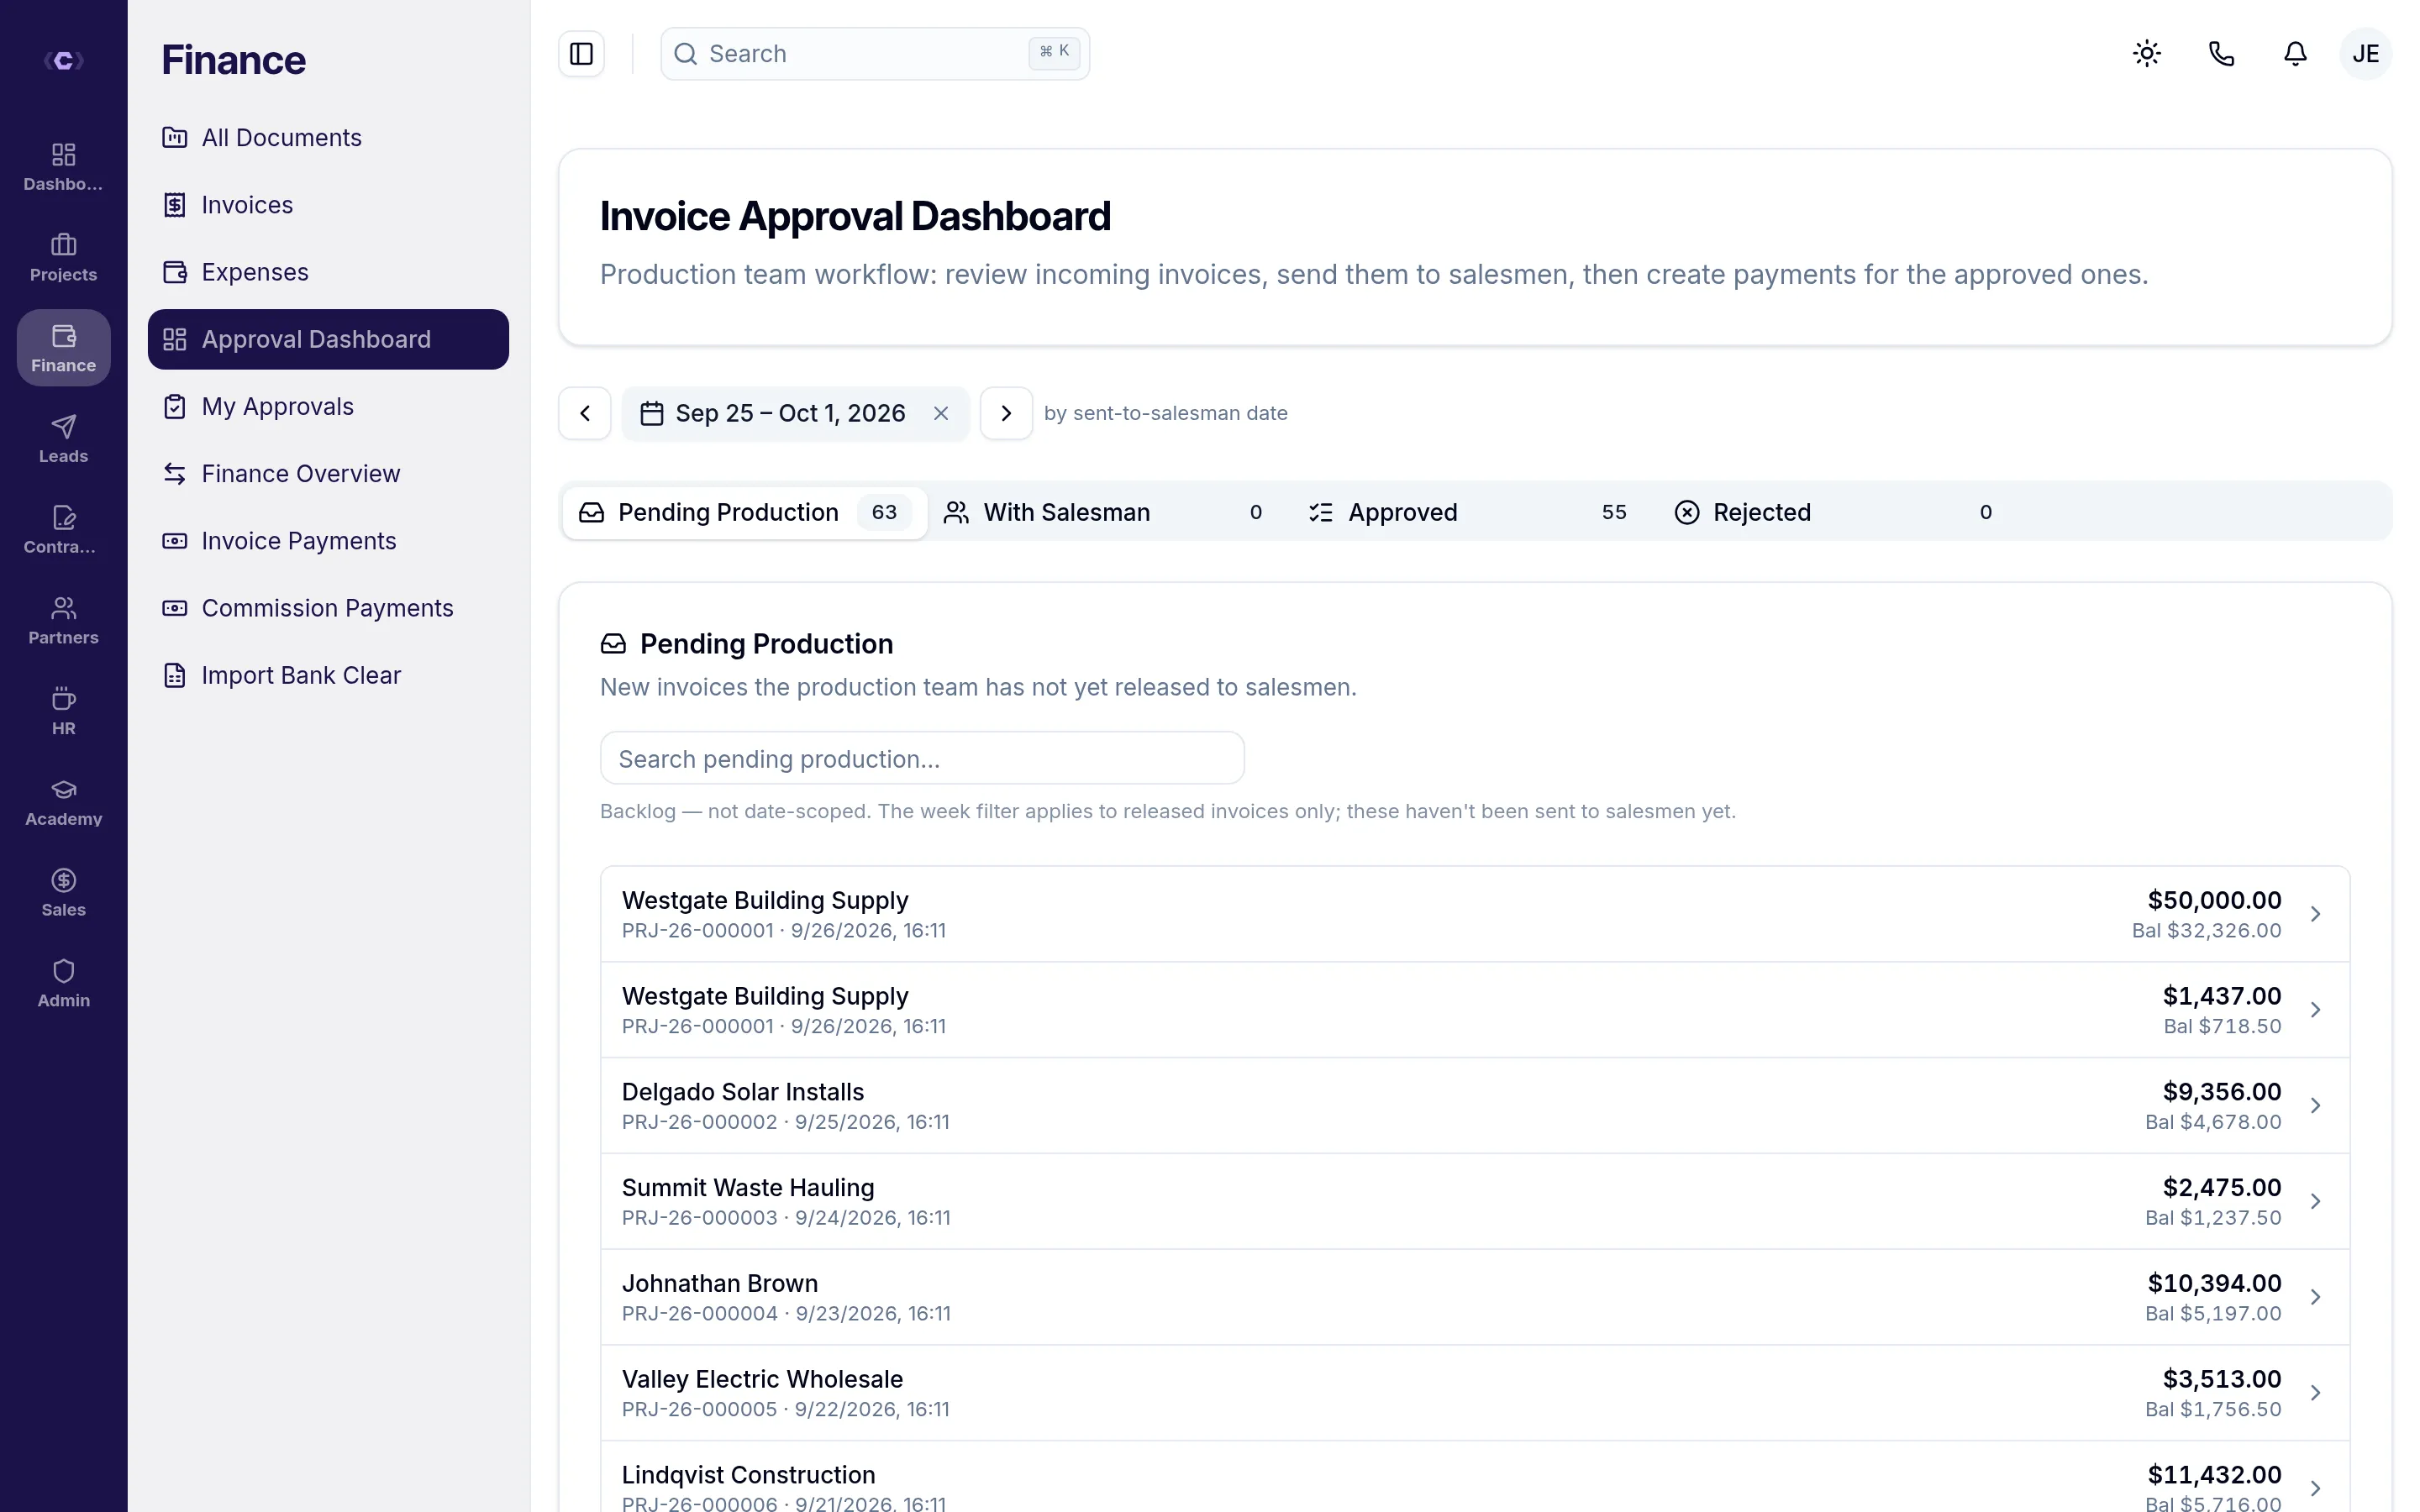This screenshot has height=1512, width=2420.
Task: Open the Sales dollar icon
Action: coord(63,893)
